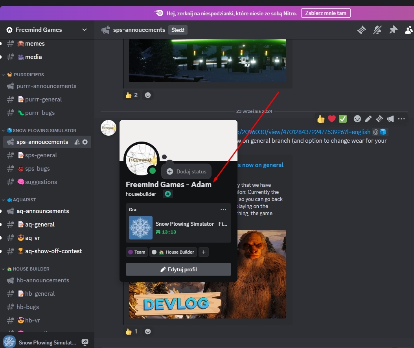Toggle the thumbs-up reaction showing 2

(132, 95)
